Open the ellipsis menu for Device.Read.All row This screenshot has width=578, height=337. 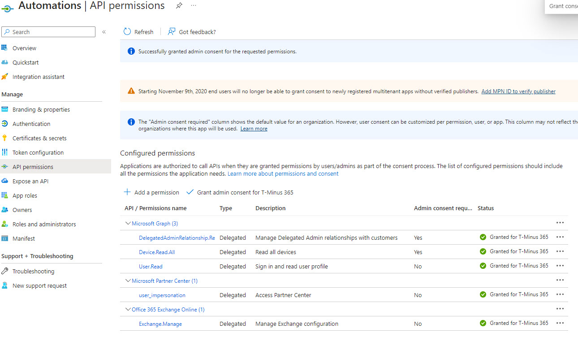pyautogui.click(x=560, y=252)
